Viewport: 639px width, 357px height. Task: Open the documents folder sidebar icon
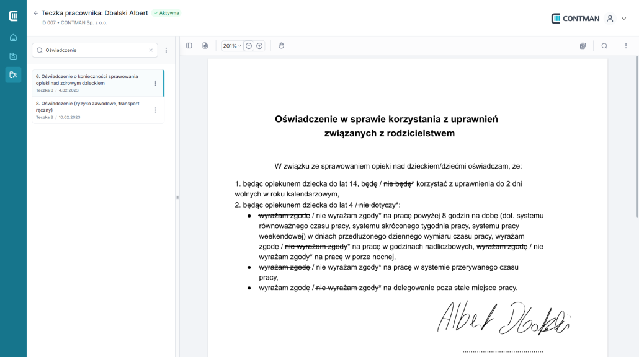[13, 56]
